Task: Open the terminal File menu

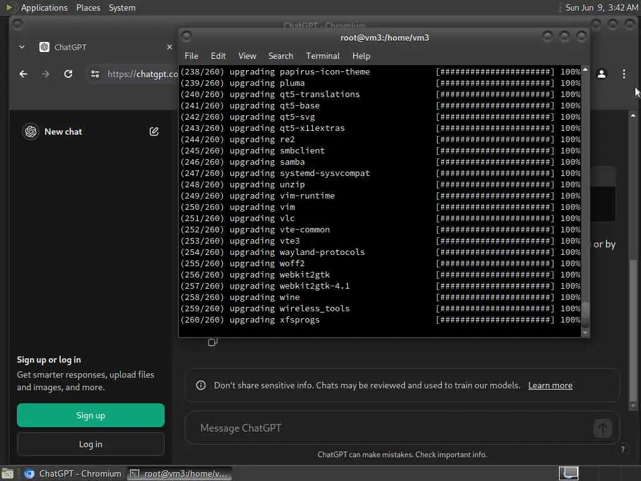Action: click(192, 56)
